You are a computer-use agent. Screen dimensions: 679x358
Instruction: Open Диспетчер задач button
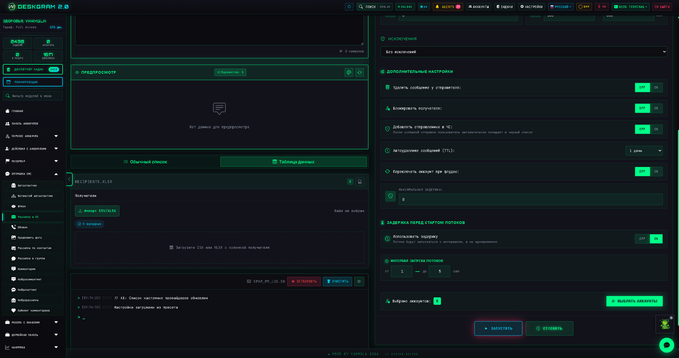coord(33,69)
